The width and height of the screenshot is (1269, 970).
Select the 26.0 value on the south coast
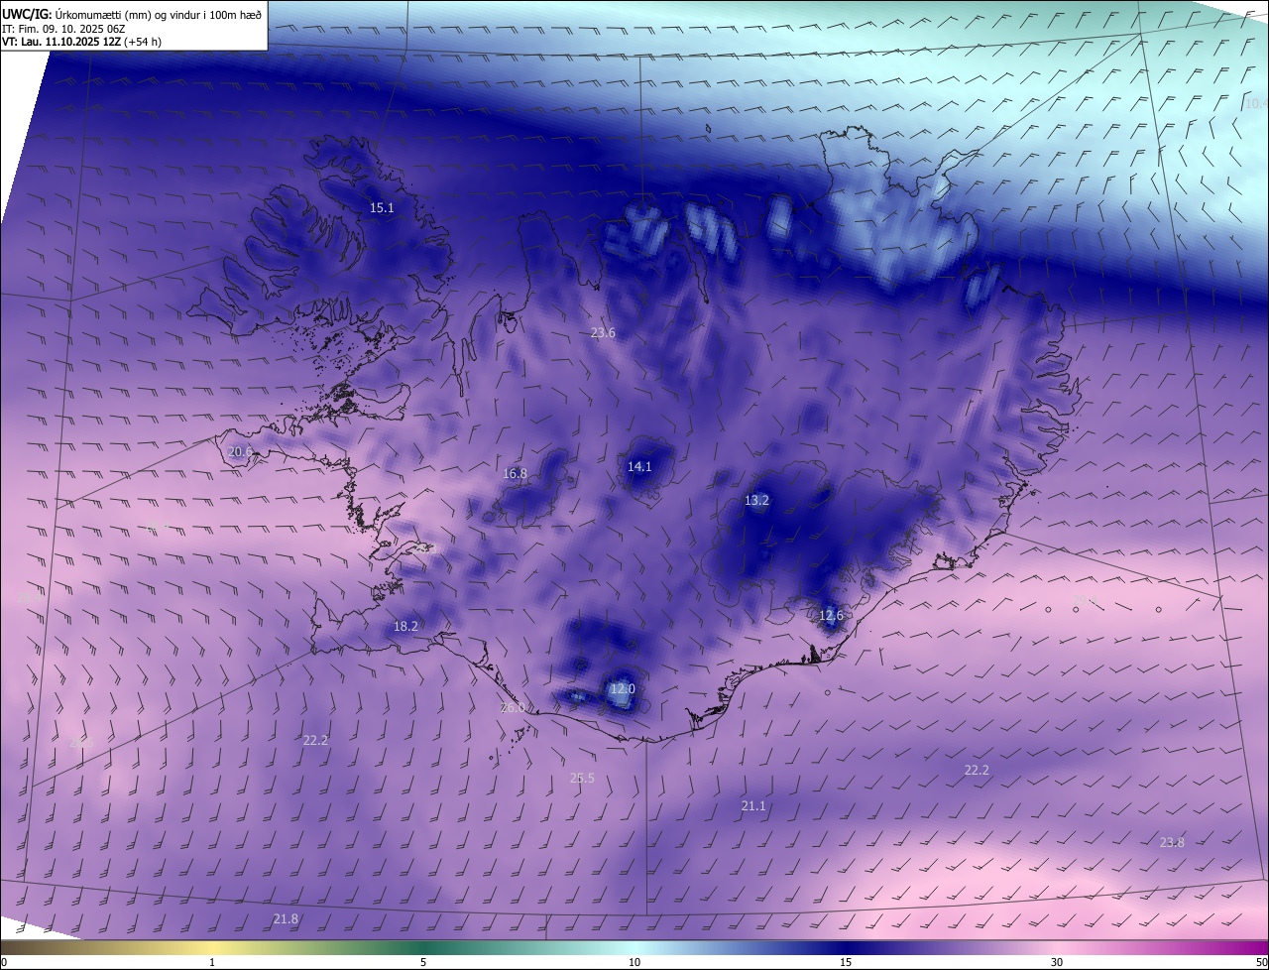[513, 708]
